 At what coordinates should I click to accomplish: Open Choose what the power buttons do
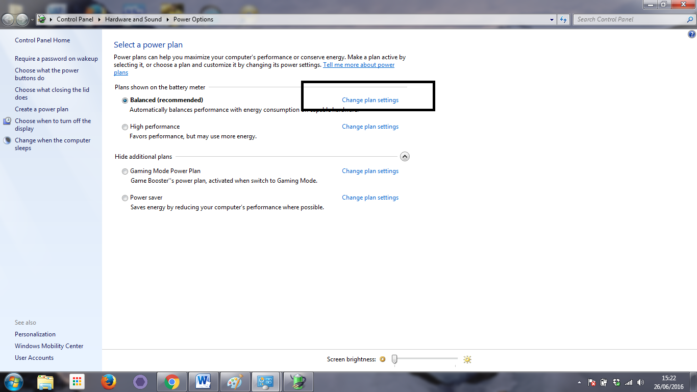pos(47,75)
